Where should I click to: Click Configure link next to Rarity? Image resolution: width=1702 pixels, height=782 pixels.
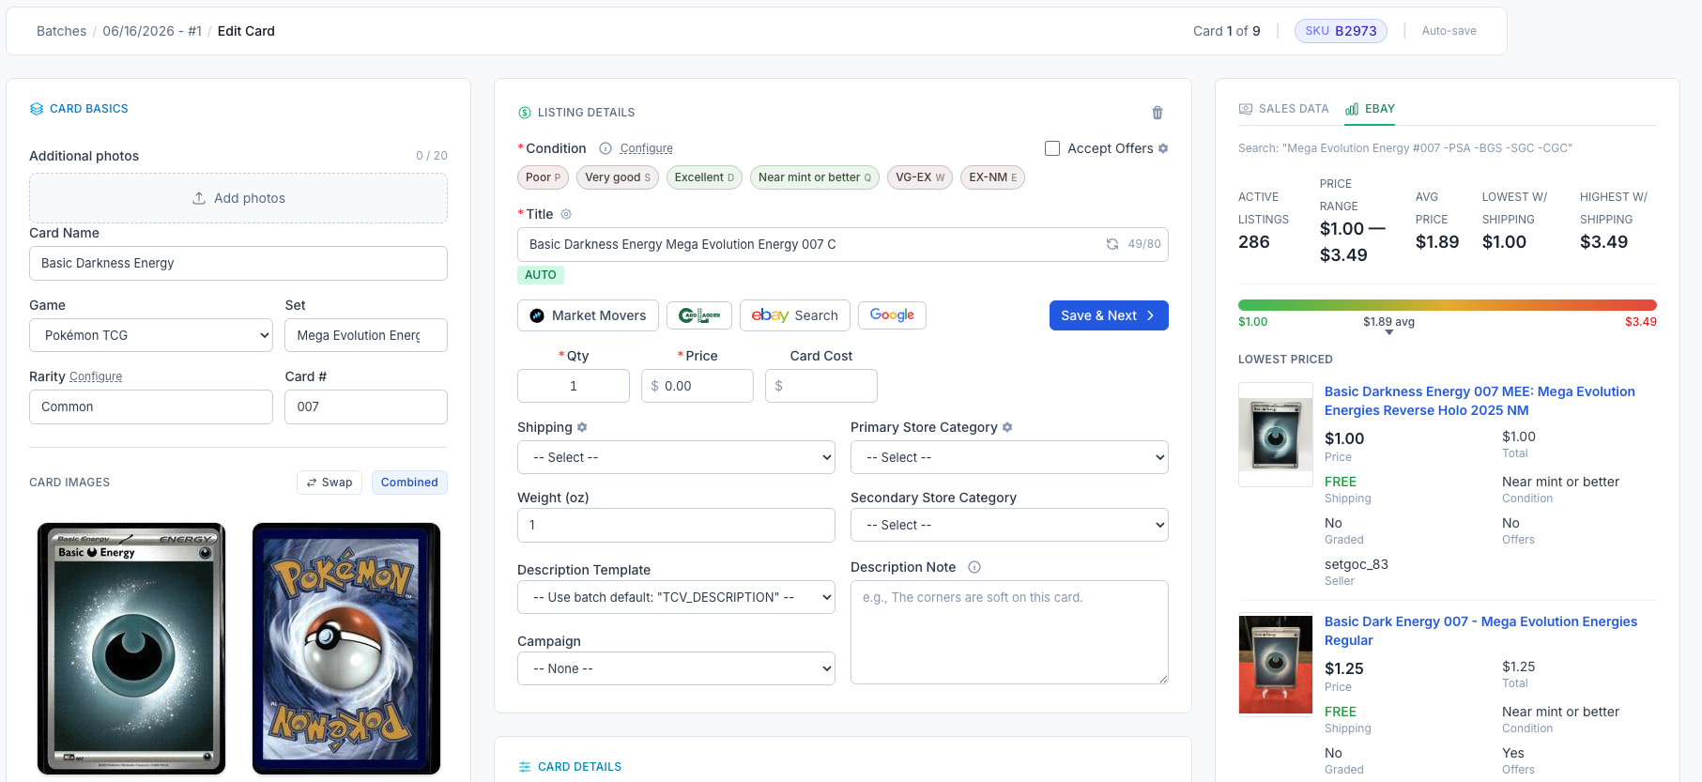96,376
